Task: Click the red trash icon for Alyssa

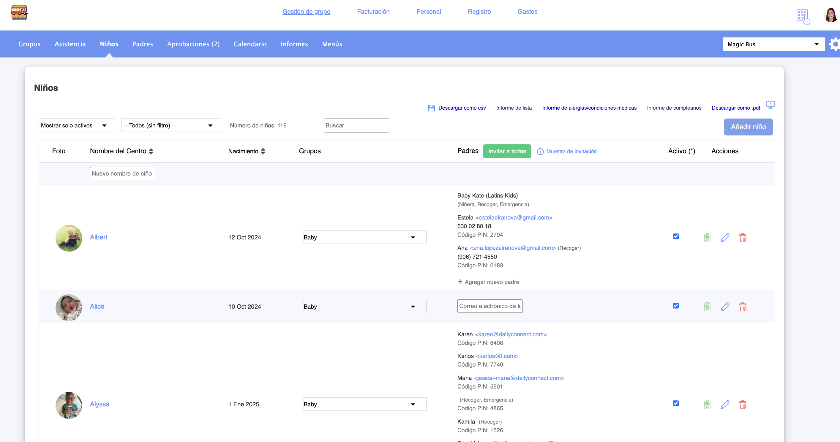Action: pyautogui.click(x=743, y=405)
